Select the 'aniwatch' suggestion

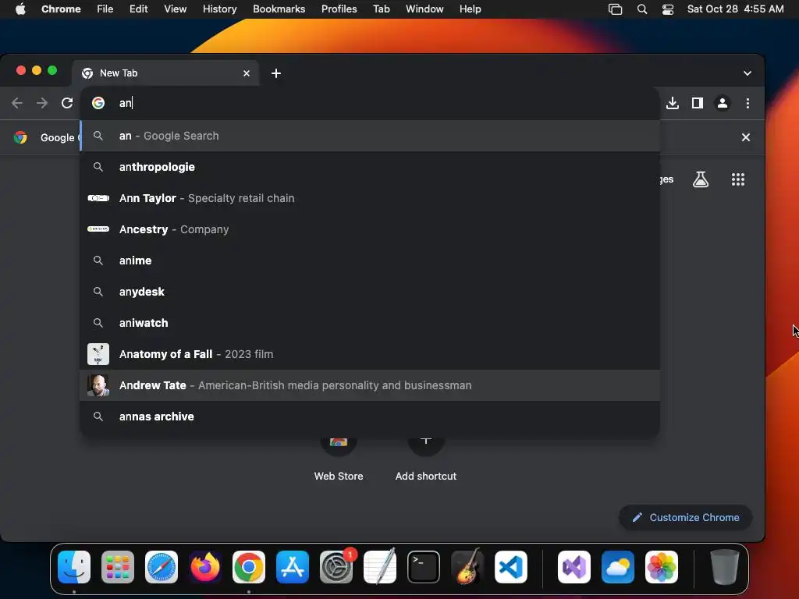(x=371, y=323)
